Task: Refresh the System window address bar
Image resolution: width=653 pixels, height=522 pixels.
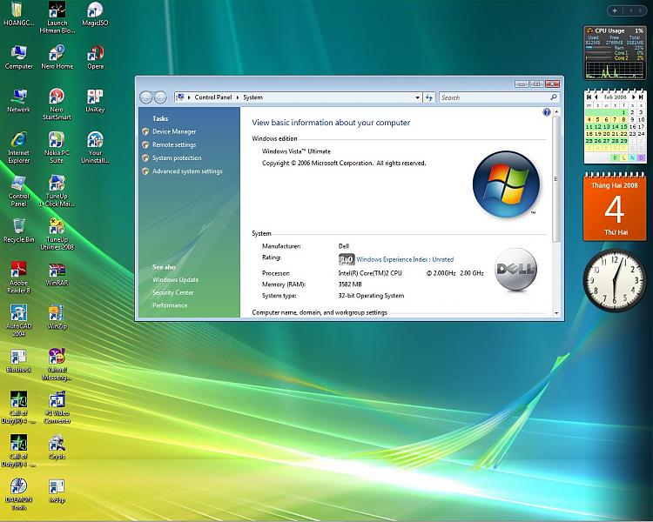Action: 429,97
